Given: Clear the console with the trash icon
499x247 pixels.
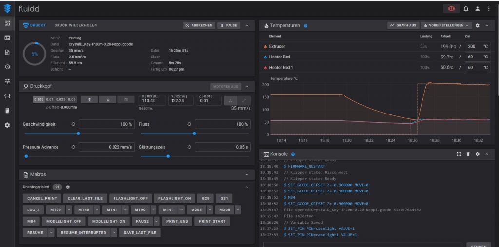Looking at the screenshot, I should pos(468,154).
